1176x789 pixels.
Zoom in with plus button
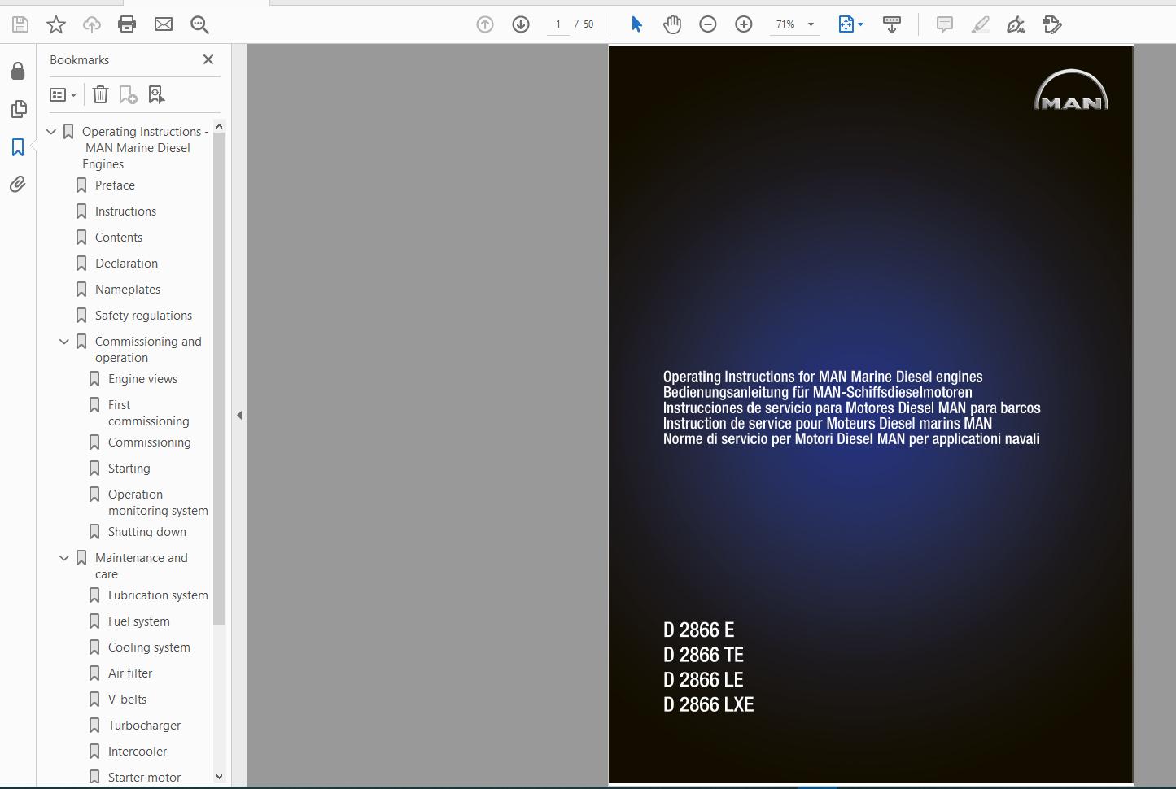[744, 24]
